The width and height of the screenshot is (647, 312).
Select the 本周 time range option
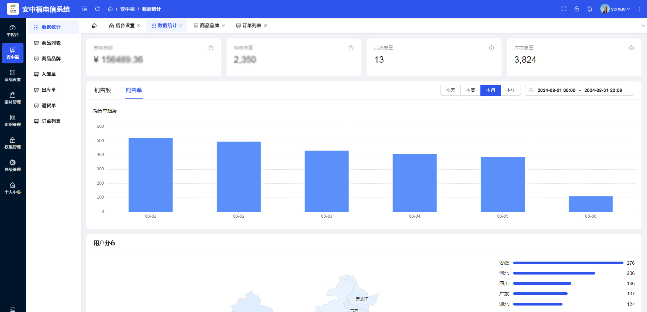[471, 90]
